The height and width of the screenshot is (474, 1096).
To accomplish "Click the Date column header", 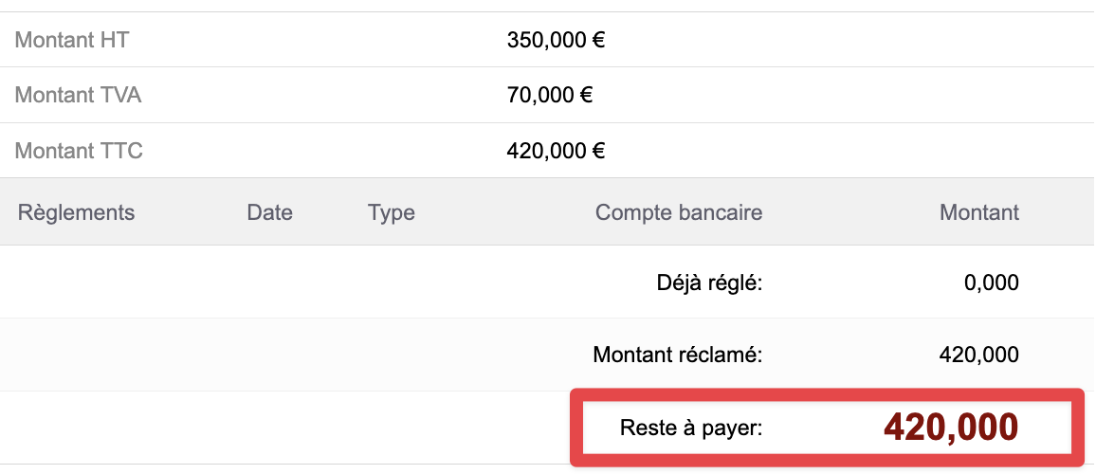I will (269, 211).
